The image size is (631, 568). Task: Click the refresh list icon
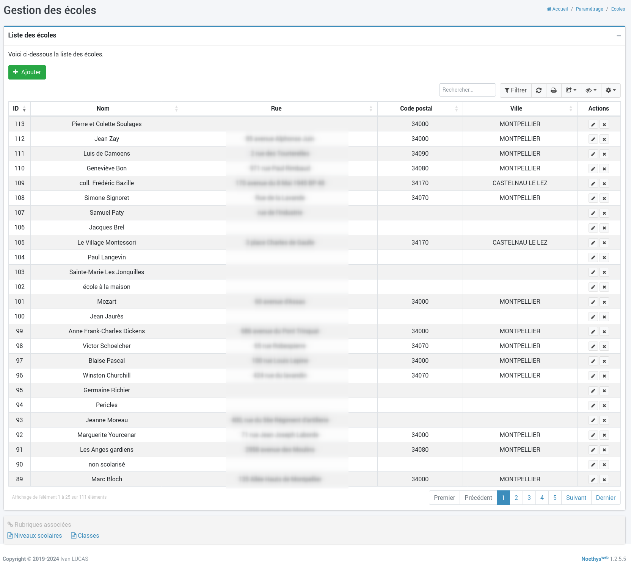point(538,91)
